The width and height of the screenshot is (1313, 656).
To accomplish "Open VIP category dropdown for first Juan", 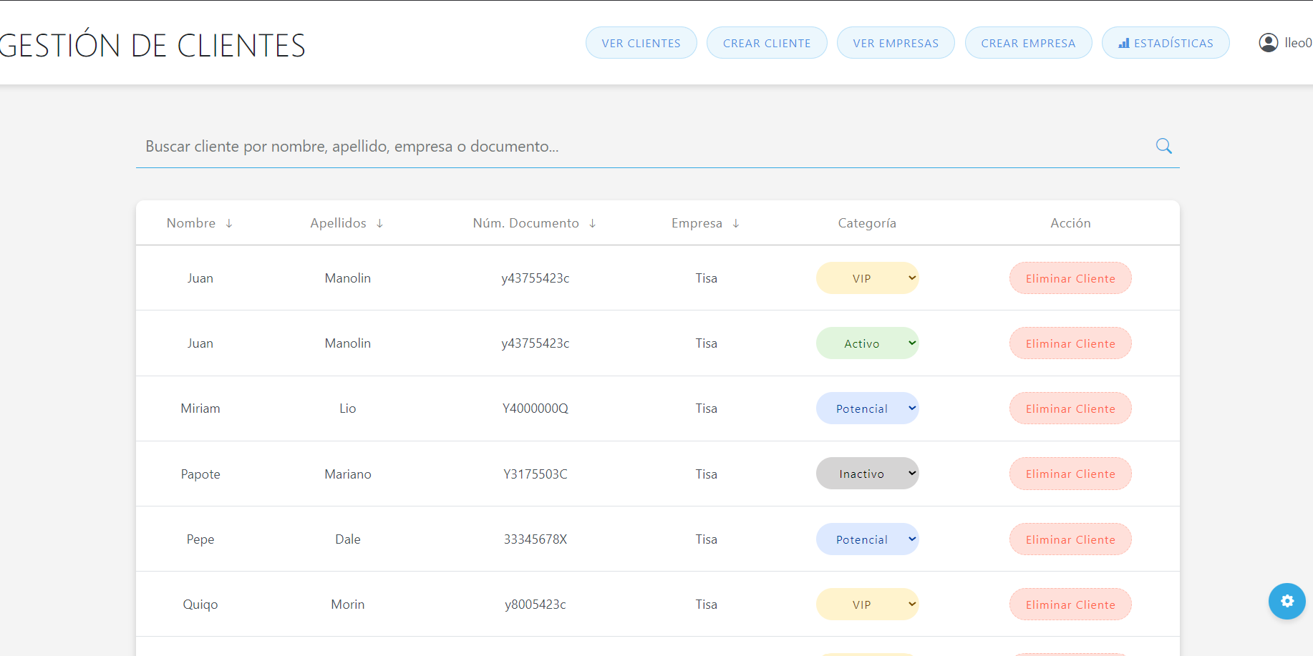I will [x=867, y=278].
